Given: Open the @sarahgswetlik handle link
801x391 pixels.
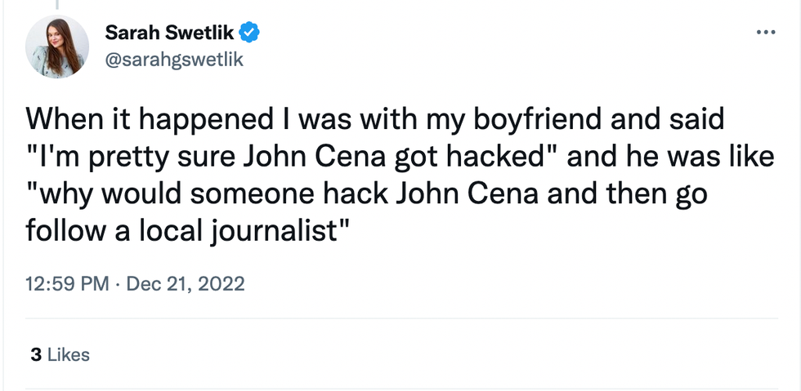Looking at the screenshot, I should click(x=174, y=59).
